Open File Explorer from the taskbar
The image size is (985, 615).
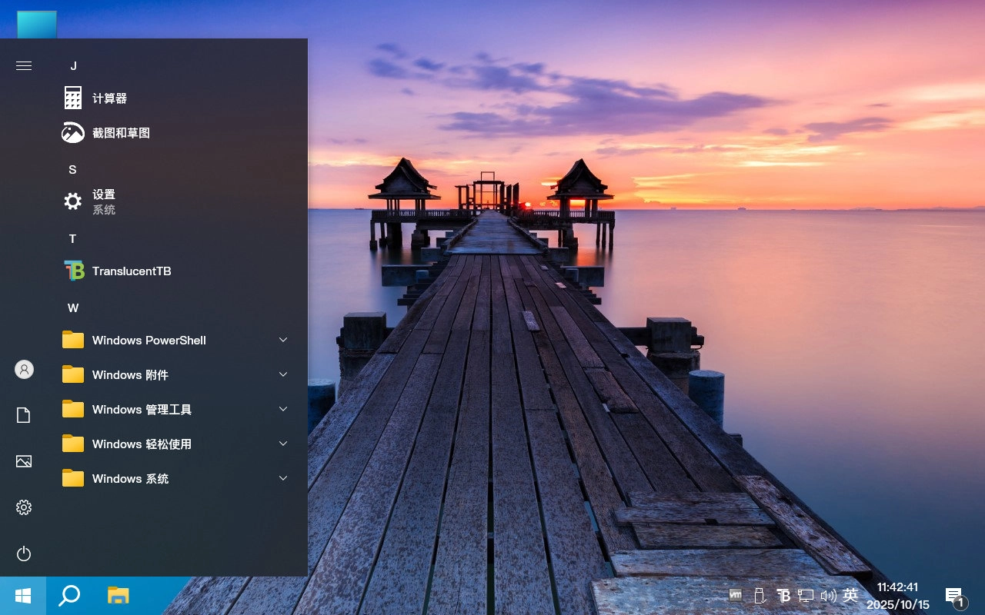click(117, 595)
